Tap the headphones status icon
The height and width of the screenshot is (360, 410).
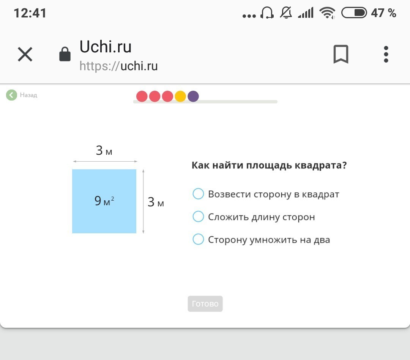267,13
